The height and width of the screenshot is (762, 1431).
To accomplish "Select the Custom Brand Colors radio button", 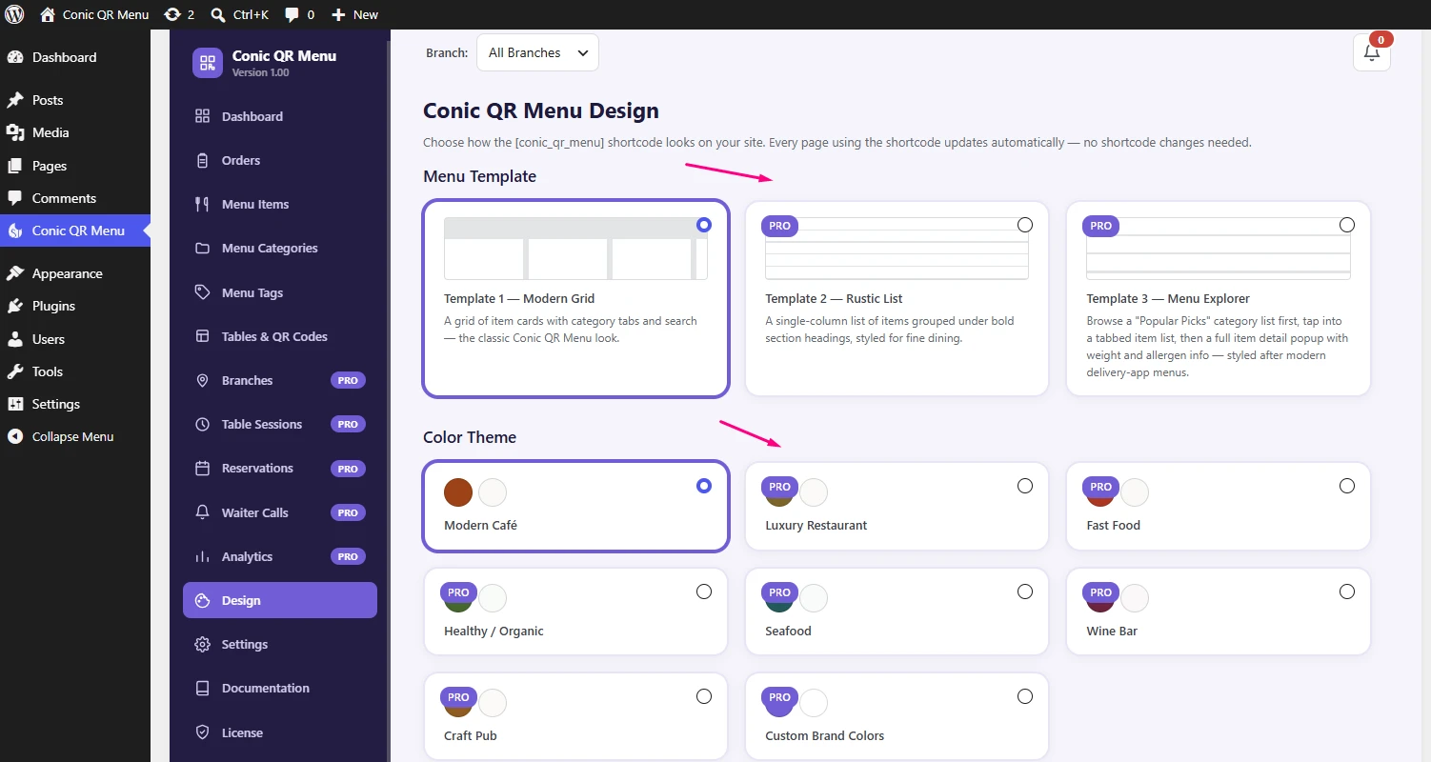I will pyautogui.click(x=1025, y=696).
